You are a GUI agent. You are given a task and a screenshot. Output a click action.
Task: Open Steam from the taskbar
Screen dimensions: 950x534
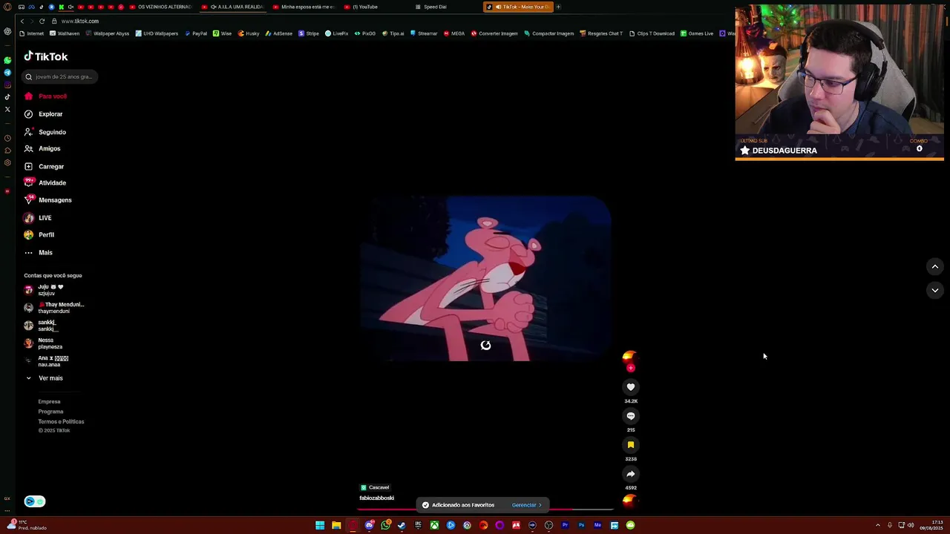402,525
